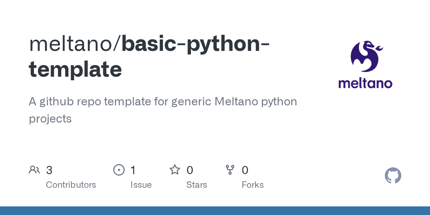430x215 pixels.
Task: Click the Forks branch icon
Action: [x=230, y=170]
